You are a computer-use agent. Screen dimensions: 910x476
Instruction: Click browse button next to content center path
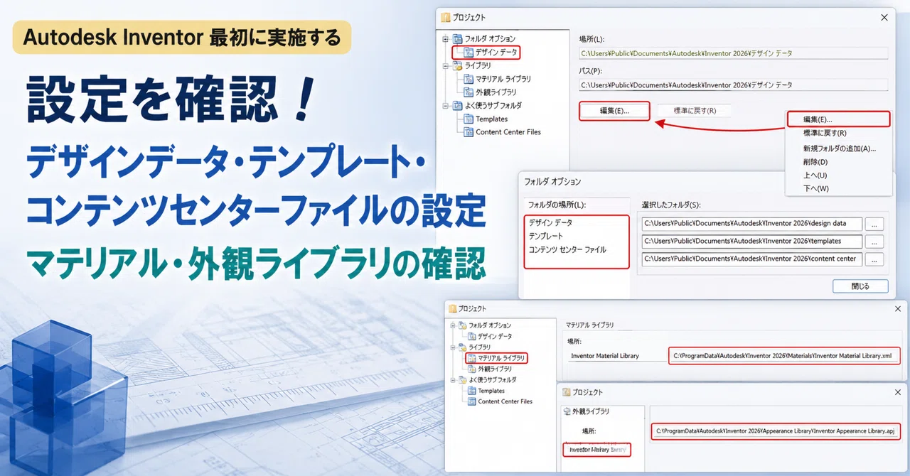875,259
